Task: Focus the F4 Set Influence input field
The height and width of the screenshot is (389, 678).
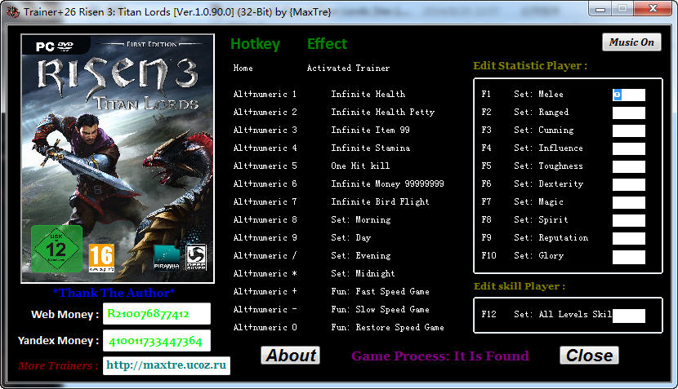Action: [629, 148]
